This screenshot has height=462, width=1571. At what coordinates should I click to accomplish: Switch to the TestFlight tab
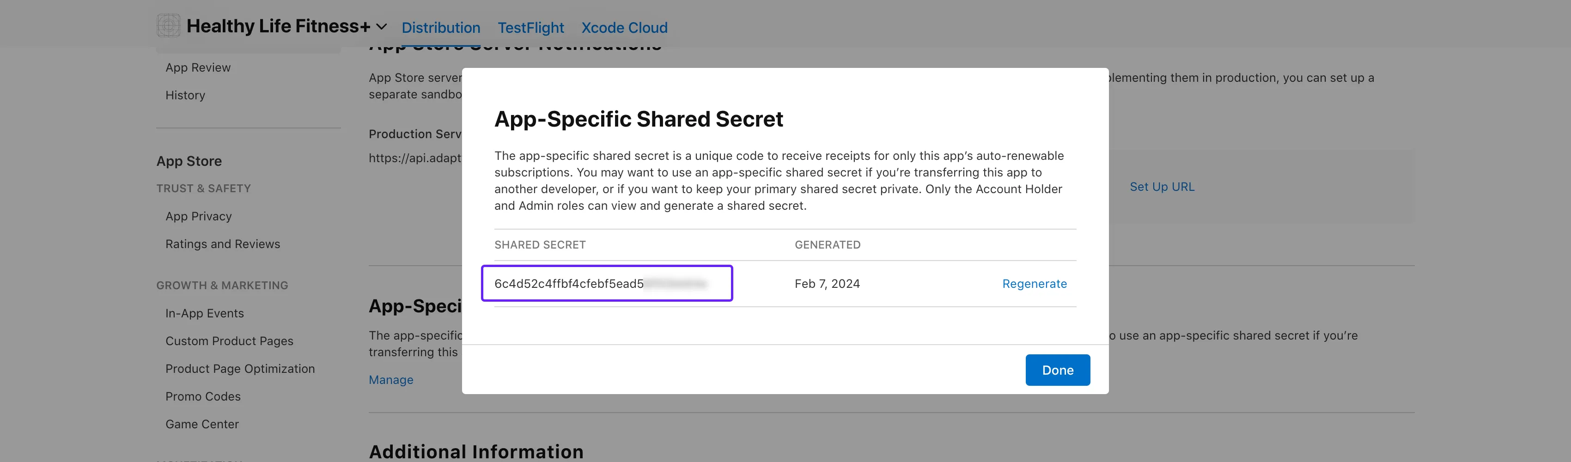[530, 28]
